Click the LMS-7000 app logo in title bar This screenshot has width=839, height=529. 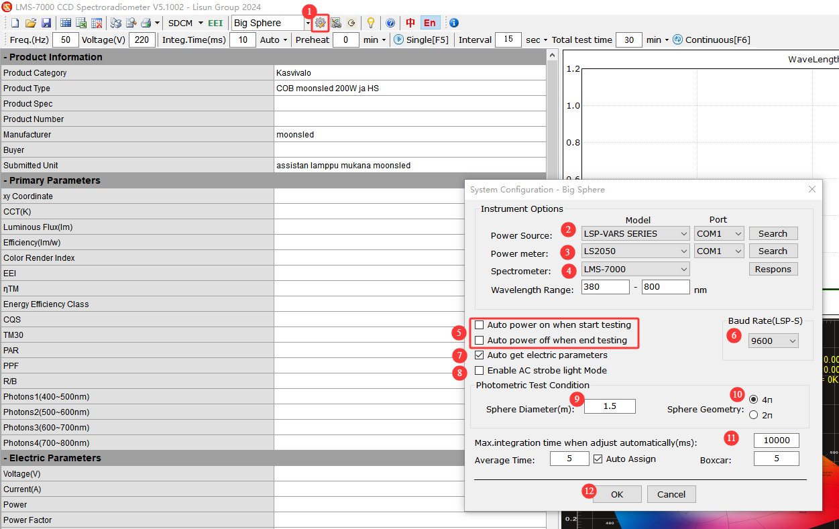pyautogui.click(x=7, y=7)
